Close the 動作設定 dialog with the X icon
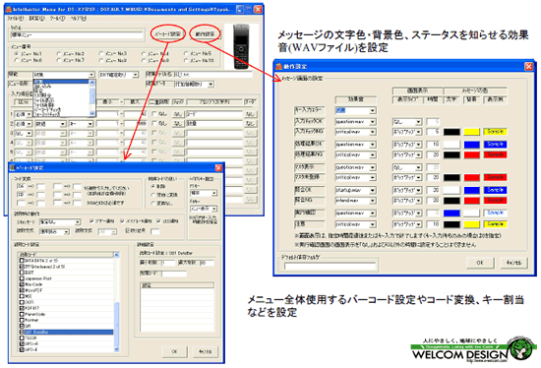 click(528, 66)
